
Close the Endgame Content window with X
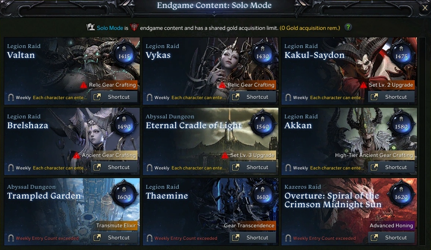pos(425,8)
